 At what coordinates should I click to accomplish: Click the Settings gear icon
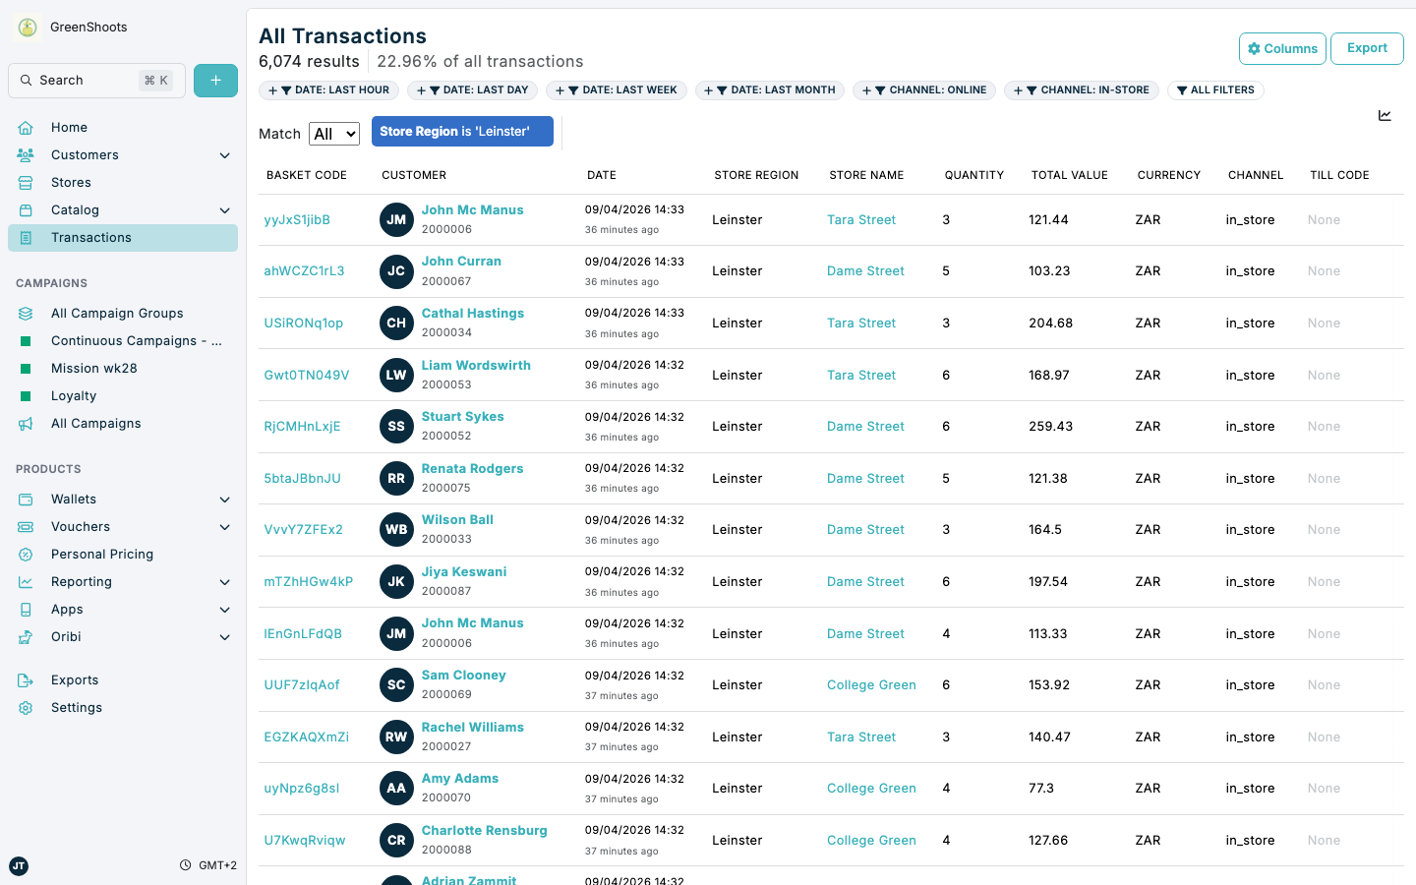tap(27, 707)
